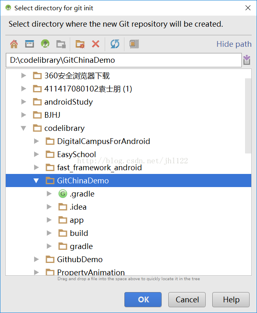Jump to the Desktop directory icon
Screen dimensions: 257x313
coord(30,44)
